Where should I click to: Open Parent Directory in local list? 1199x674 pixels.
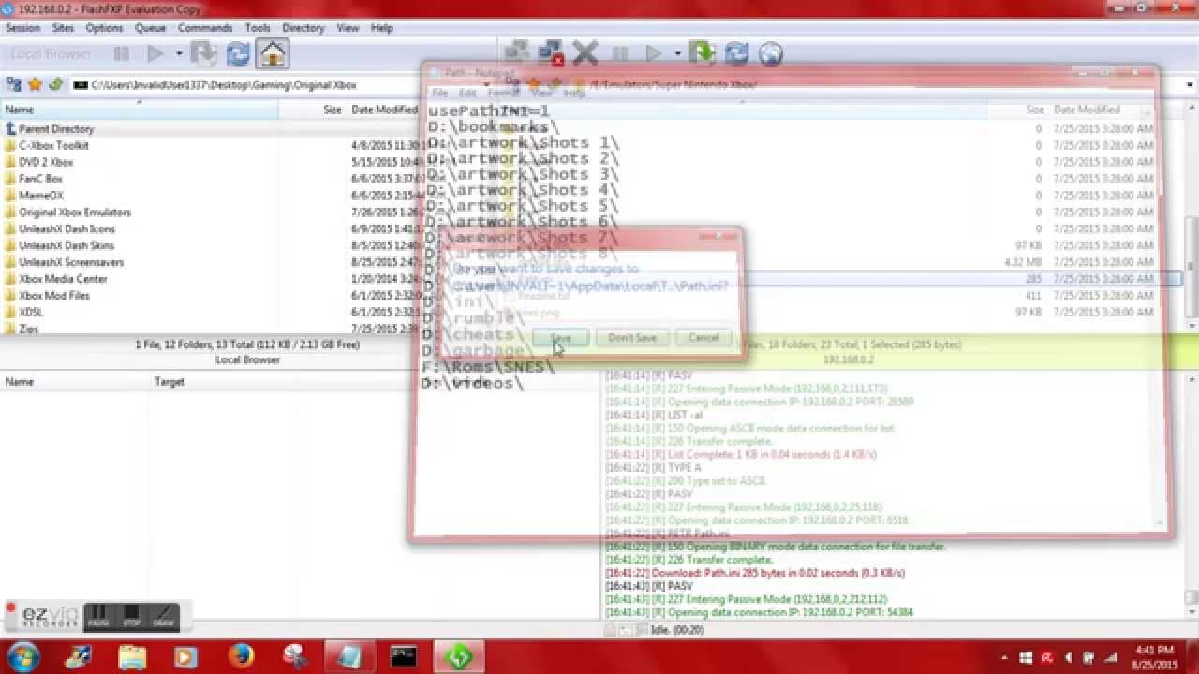click(56, 129)
